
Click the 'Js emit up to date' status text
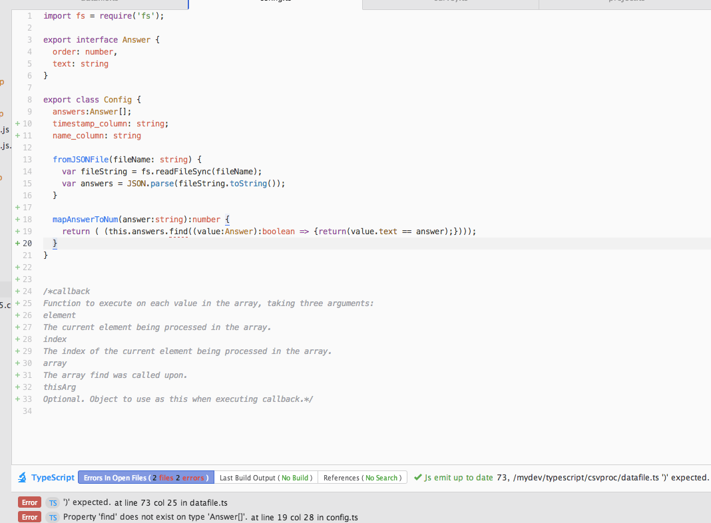point(459,477)
